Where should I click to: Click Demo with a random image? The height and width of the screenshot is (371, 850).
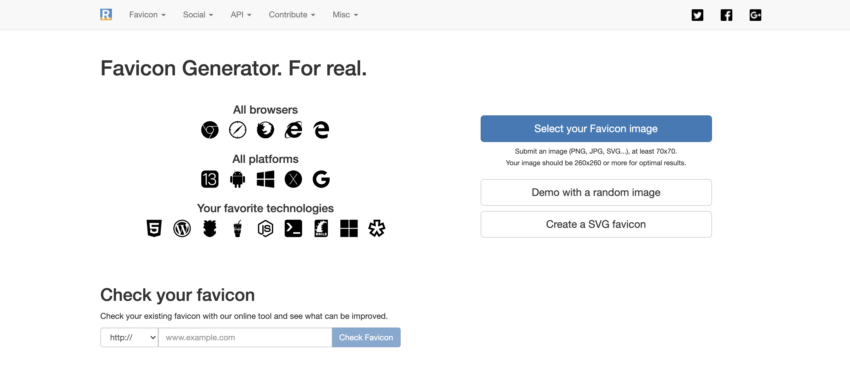pyautogui.click(x=596, y=192)
